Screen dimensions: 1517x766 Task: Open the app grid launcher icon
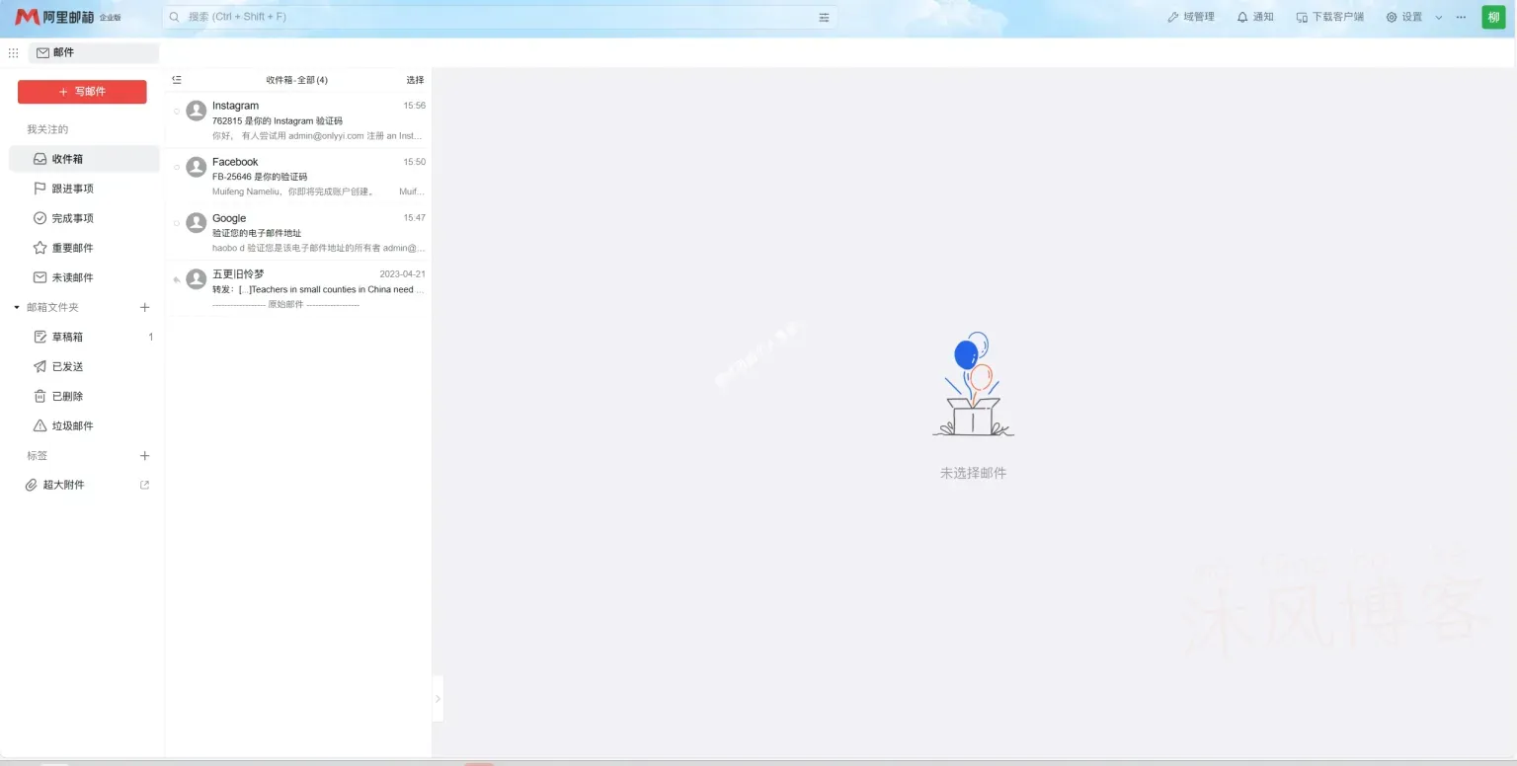coord(13,53)
